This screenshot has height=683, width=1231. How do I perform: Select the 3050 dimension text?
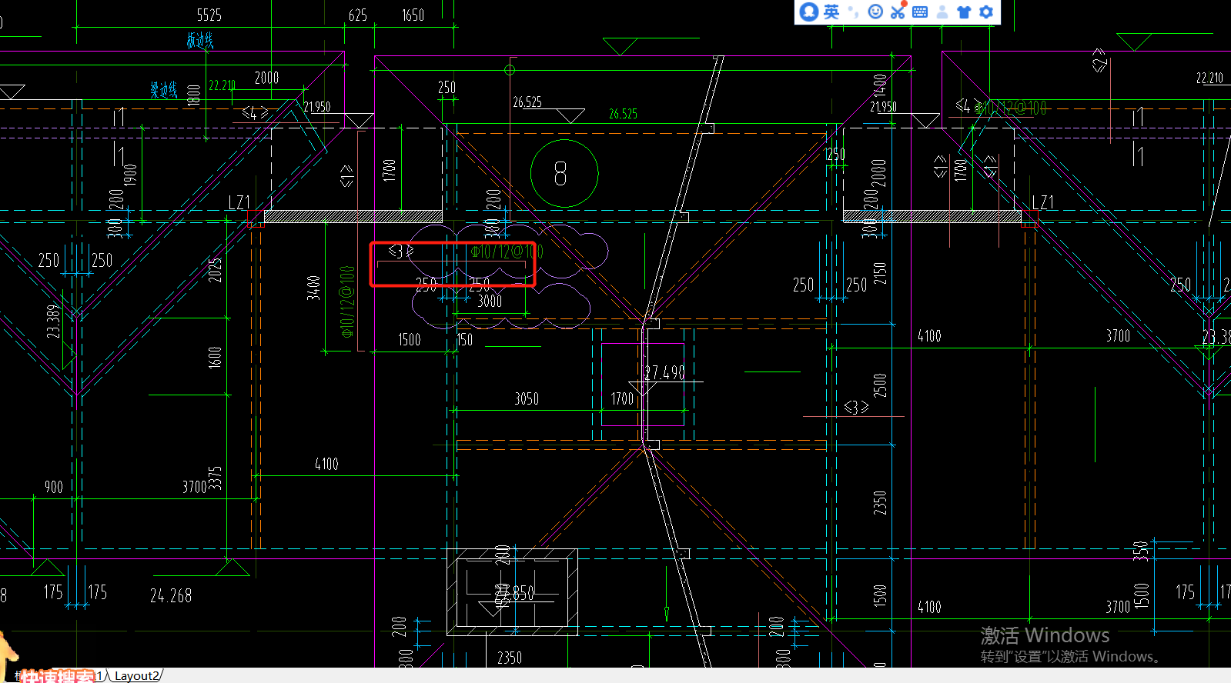[x=527, y=398]
